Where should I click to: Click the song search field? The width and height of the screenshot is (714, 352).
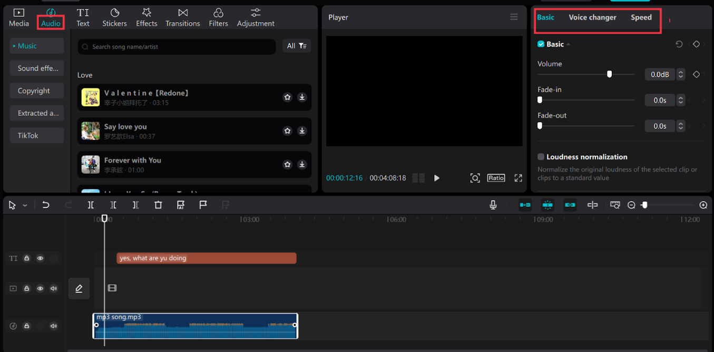[x=177, y=46]
